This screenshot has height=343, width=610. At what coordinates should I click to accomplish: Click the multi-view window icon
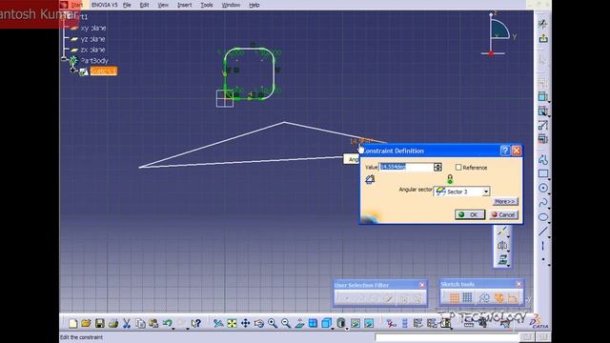click(x=313, y=324)
